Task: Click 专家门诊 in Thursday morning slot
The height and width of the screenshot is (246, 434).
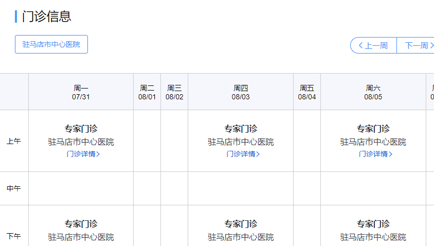Action: 241,129
